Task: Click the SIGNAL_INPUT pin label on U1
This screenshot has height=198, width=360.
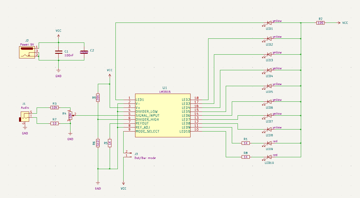Action: (x=147, y=115)
